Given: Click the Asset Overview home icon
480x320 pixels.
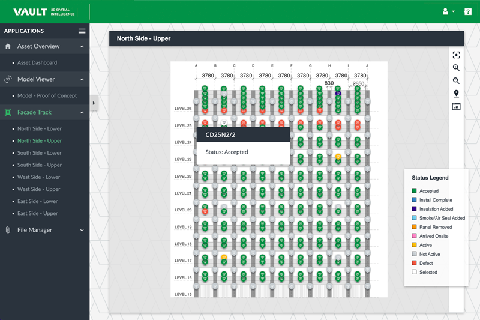Looking at the screenshot, I should tap(8, 46).
